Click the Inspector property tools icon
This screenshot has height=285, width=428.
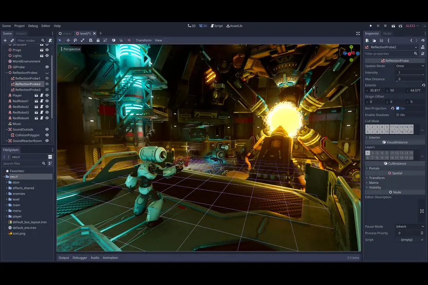click(423, 54)
